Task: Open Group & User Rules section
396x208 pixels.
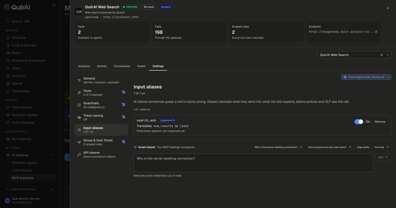Action: click(101, 142)
